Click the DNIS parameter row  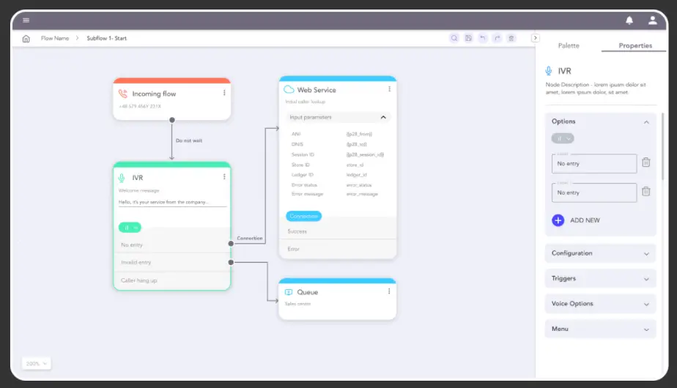coord(338,144)
